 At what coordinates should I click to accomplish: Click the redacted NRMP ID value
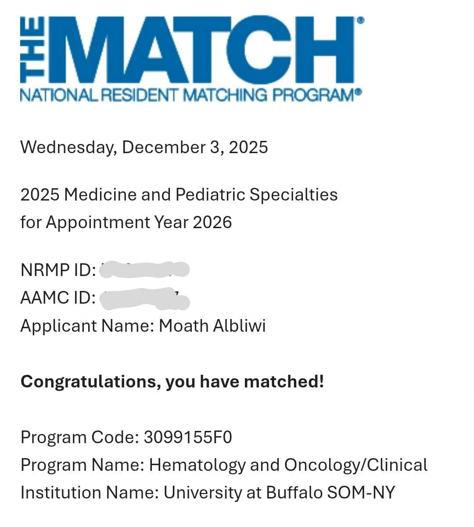tap(144, 269)
